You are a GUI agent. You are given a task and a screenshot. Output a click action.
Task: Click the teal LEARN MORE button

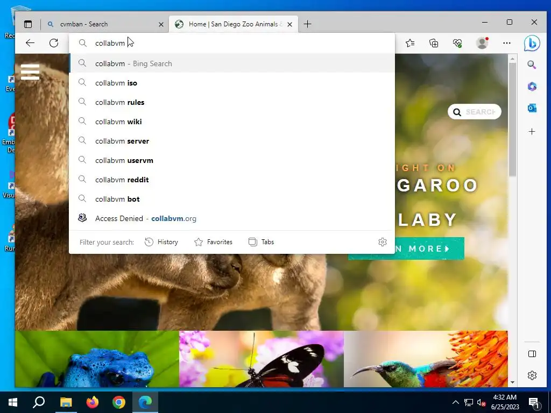(x=429, y=248)
